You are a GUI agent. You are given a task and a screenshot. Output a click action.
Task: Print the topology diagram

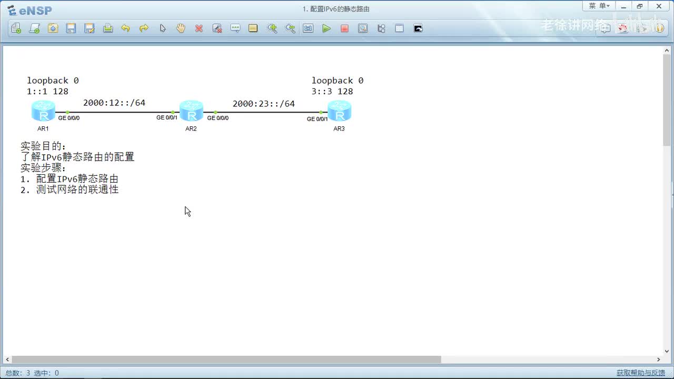click(108, 28)
